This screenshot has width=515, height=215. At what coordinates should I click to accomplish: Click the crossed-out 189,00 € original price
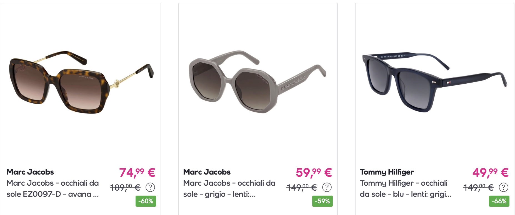125,188
